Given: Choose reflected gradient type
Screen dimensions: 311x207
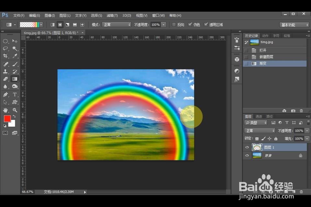Looking at the screenshot, I should [75, 25].
